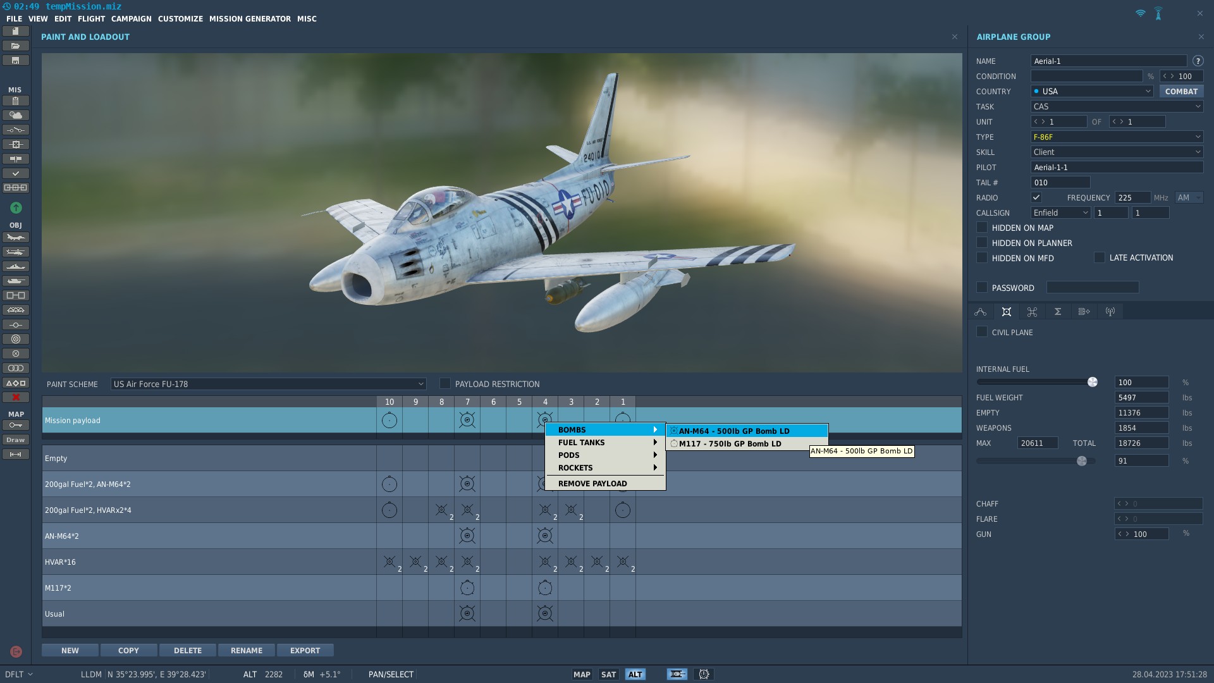Select the HVAR*16 payload row

502,562
